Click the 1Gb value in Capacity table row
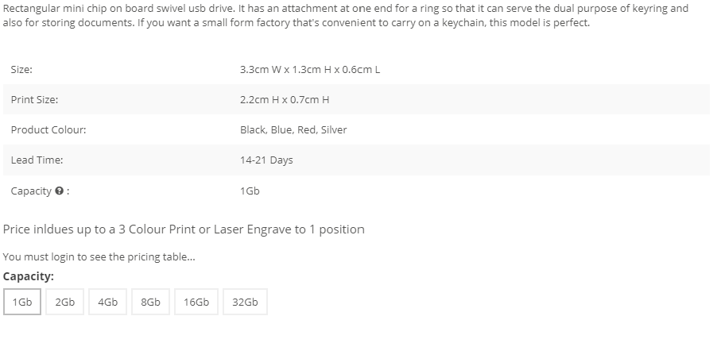The width and height of the screenshot is (717, 343). pyautogui.click(x=250, y=191)
